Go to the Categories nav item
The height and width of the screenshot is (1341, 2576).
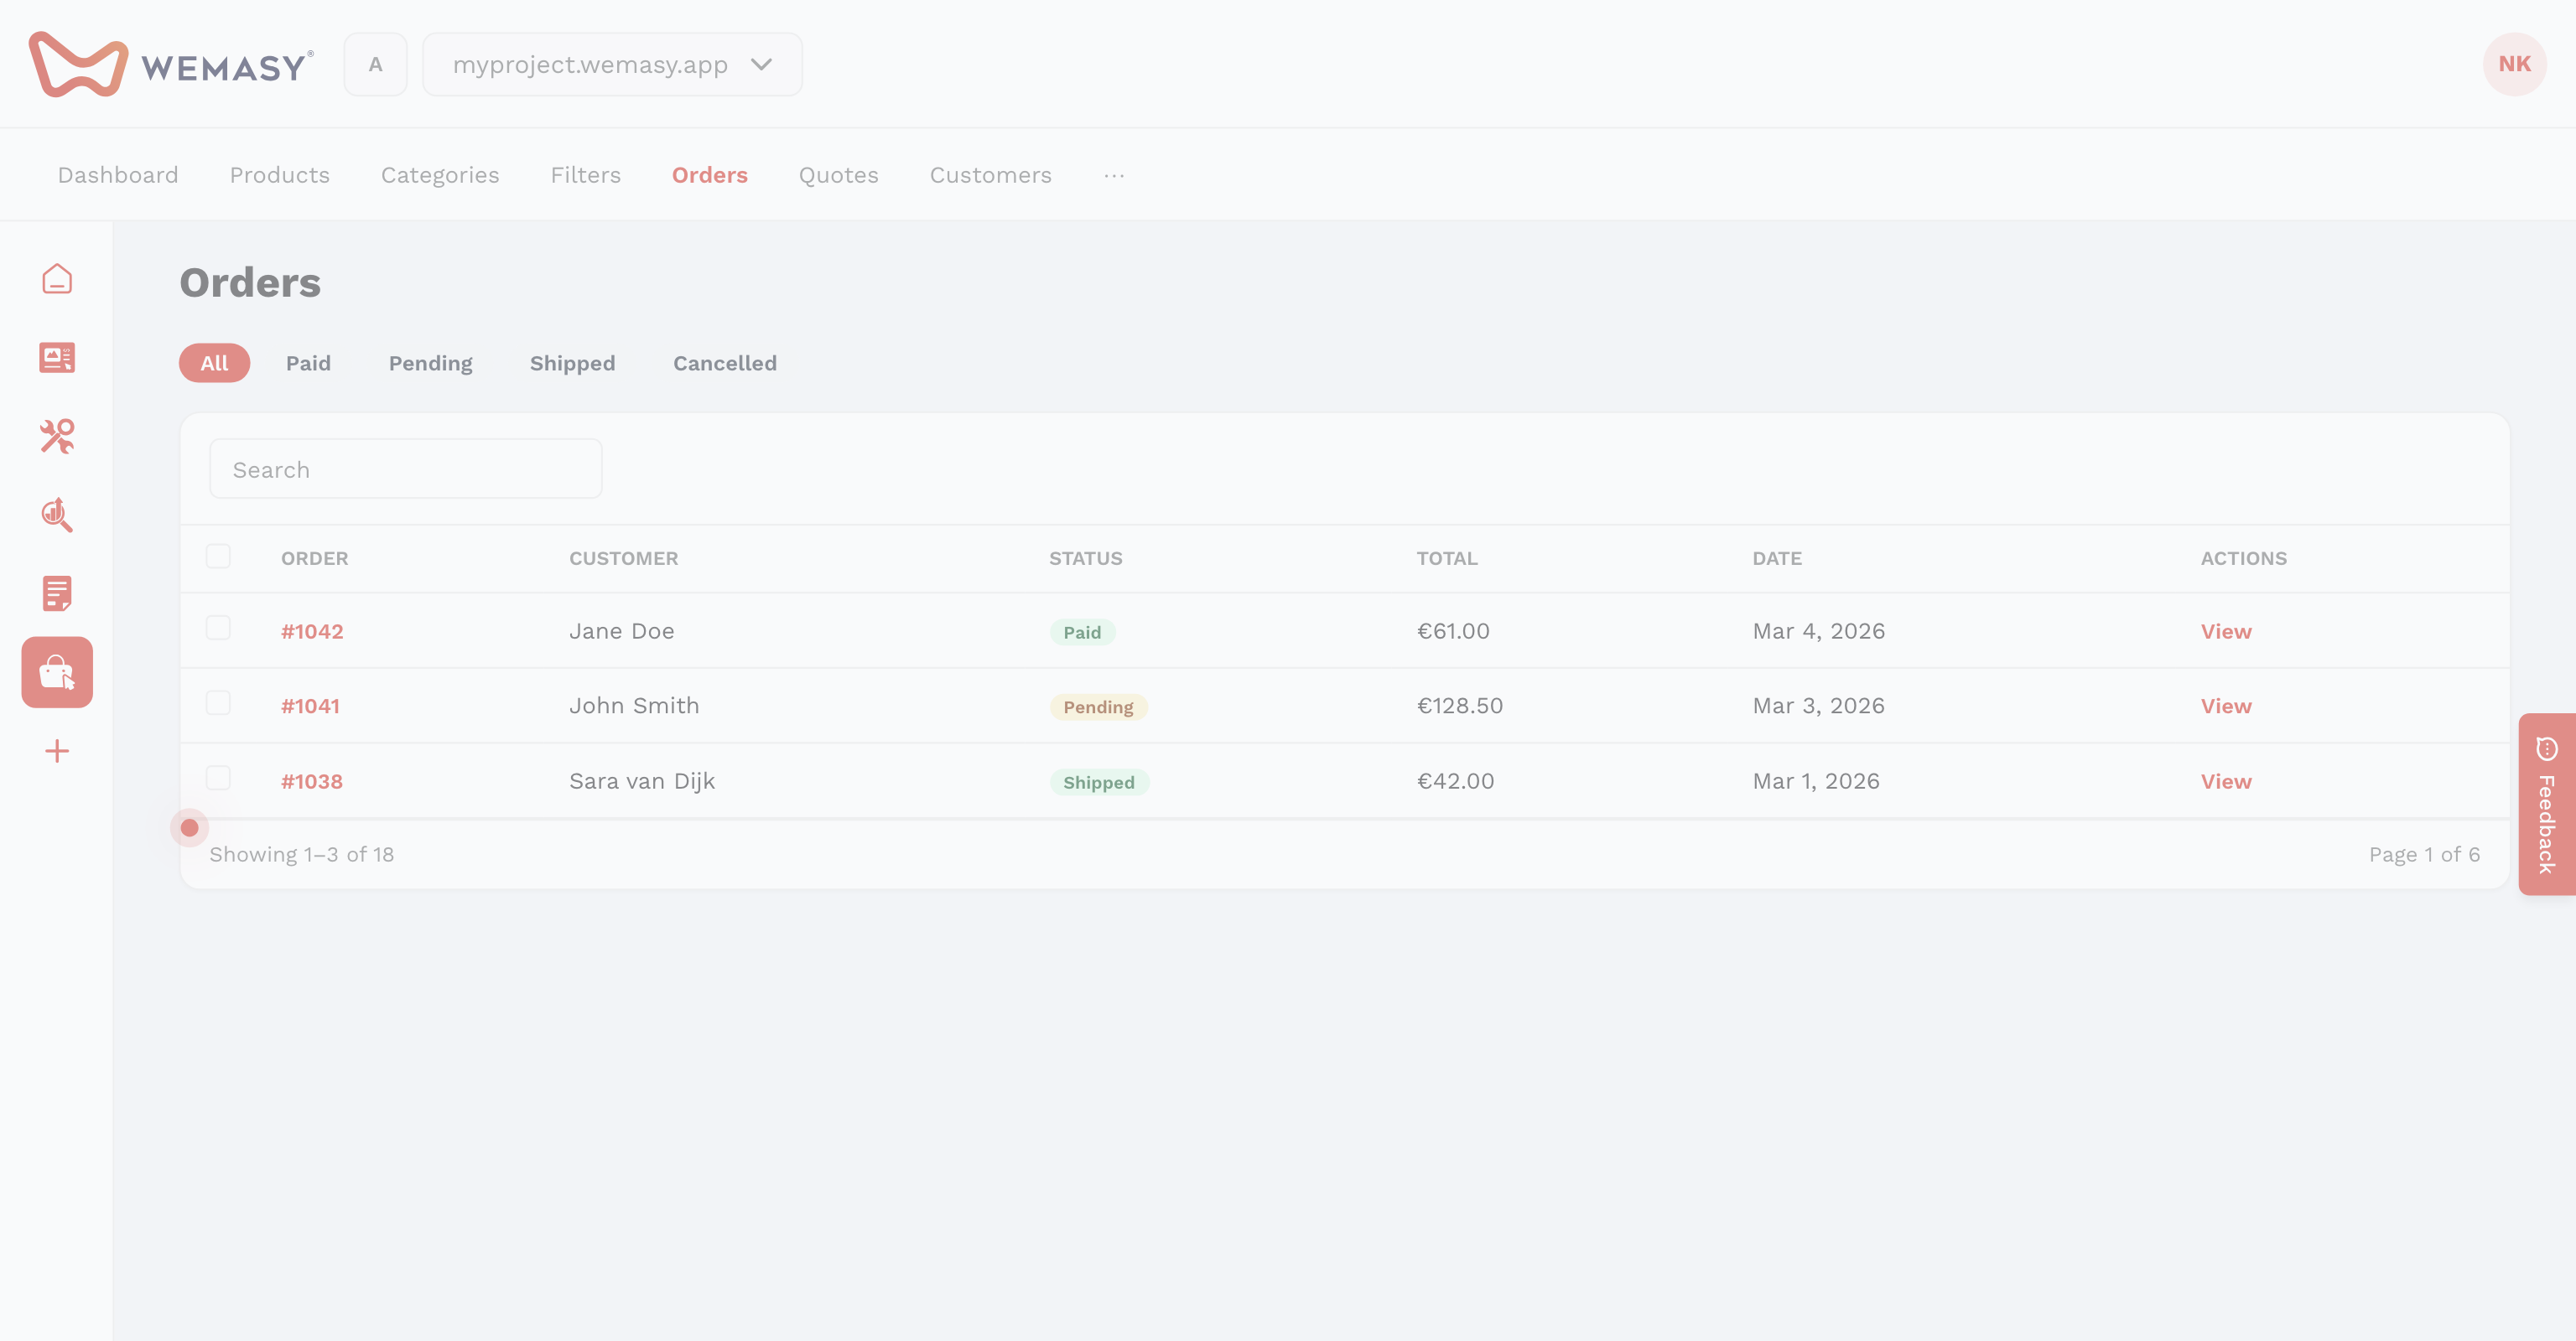click(x=440, y=175)
